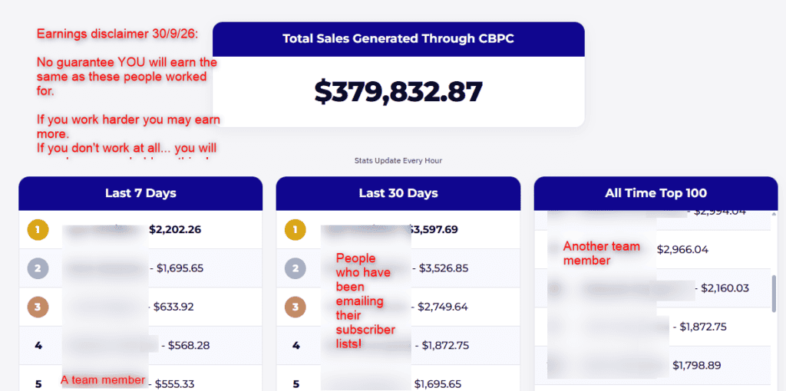Click rank number 5 in Last 7 Days
The image size is (786, 391).
[x=38, y=384]
